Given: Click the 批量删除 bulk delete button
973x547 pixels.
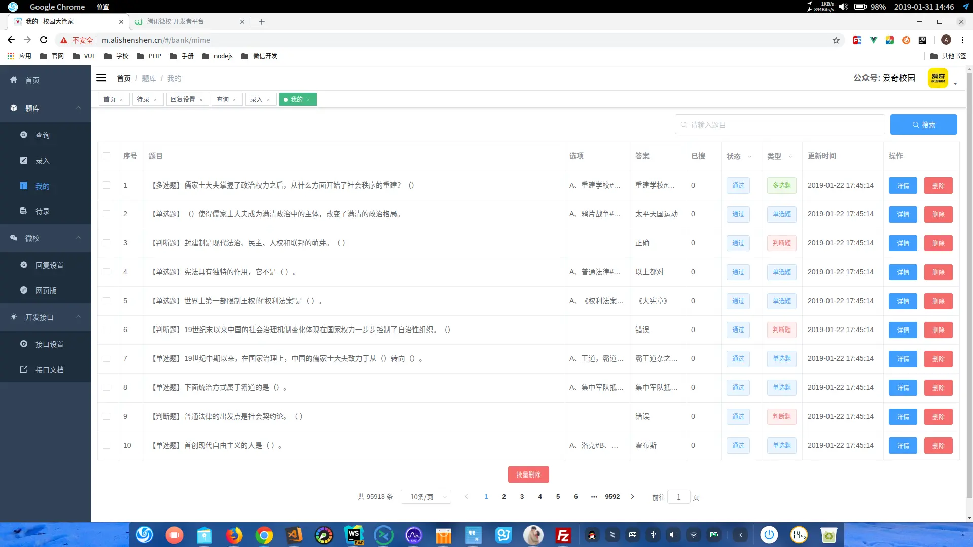Looking at the screenshot, I should point(528,475).
